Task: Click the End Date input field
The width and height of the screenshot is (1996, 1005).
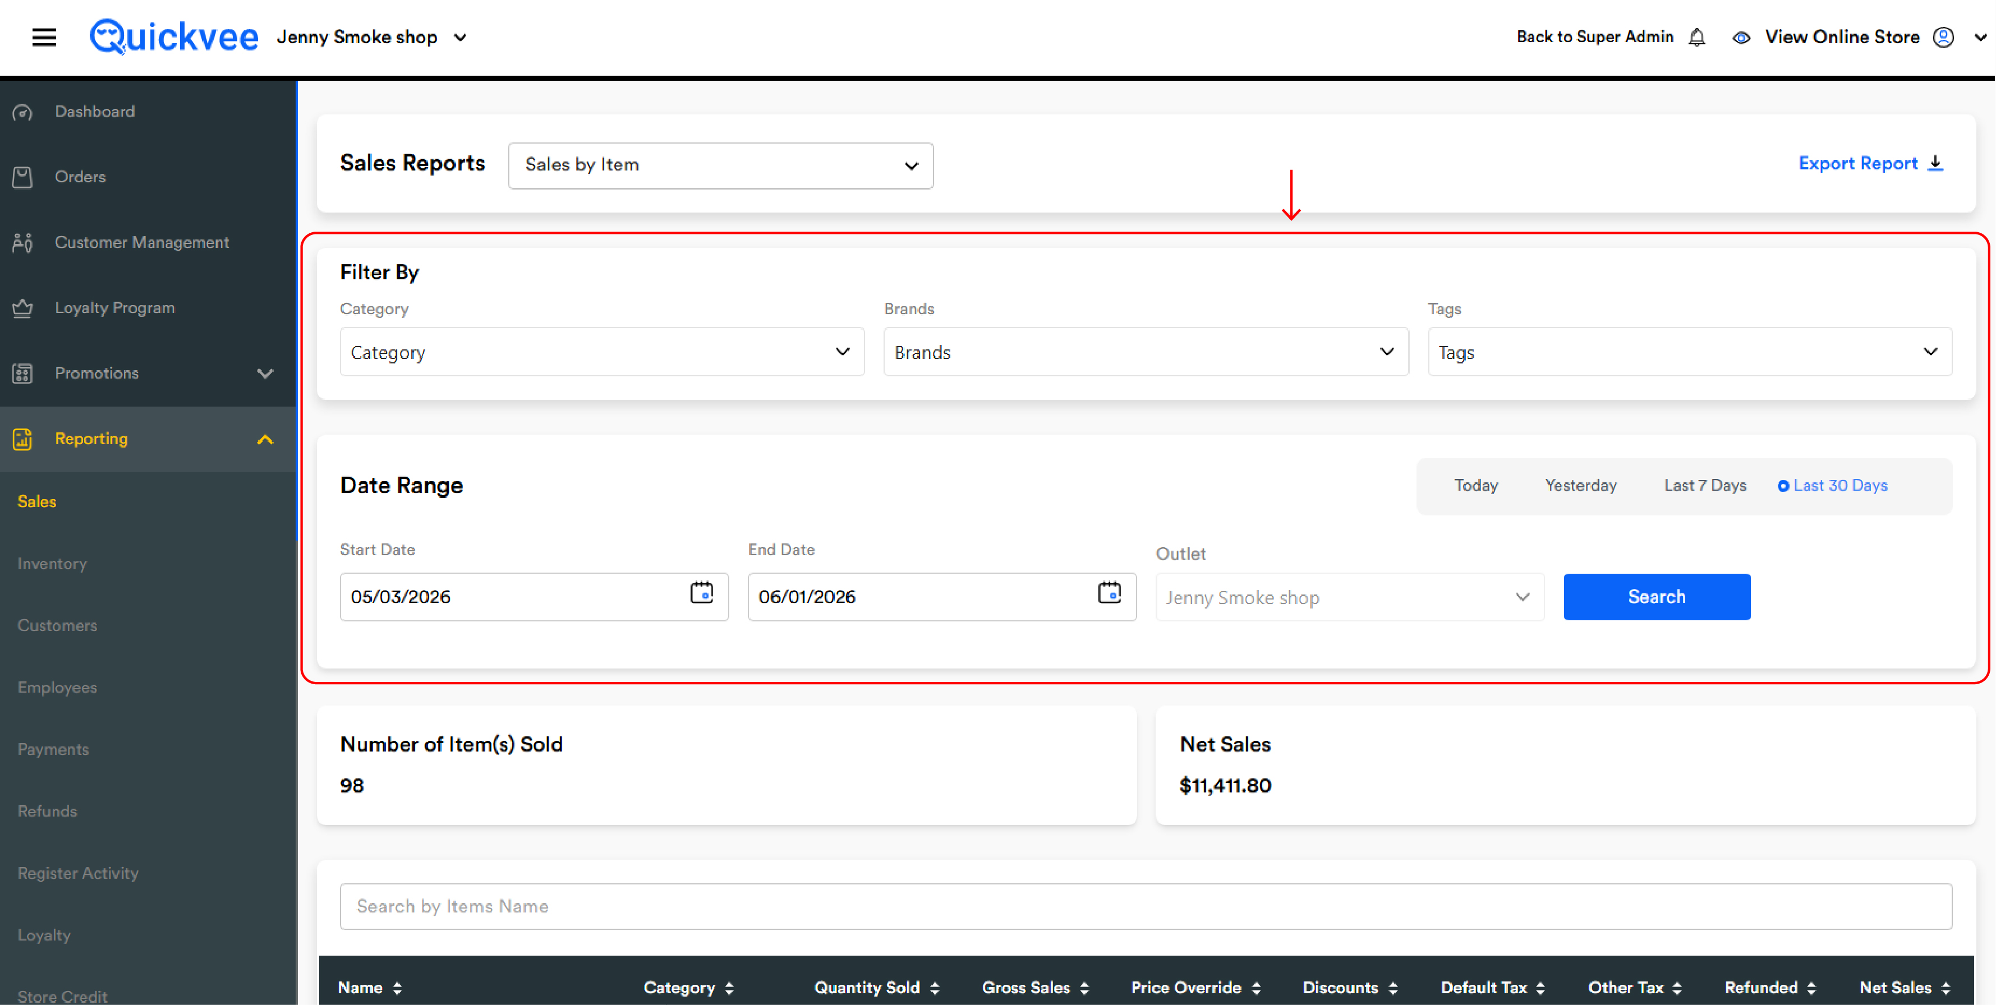Action: [941, 597]
